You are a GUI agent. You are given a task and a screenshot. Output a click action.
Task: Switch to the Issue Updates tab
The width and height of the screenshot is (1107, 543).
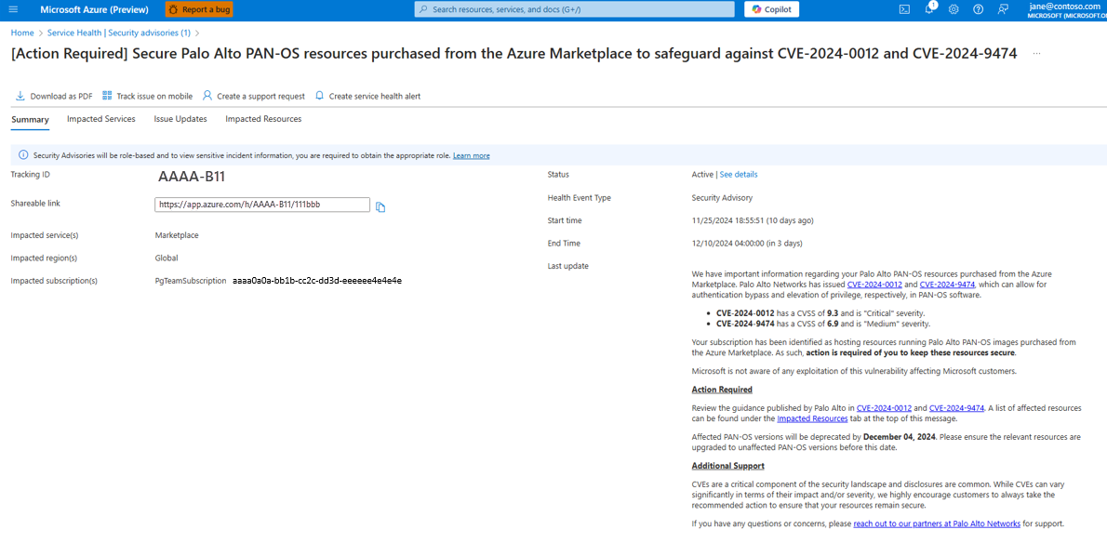[x=180, y=119]
